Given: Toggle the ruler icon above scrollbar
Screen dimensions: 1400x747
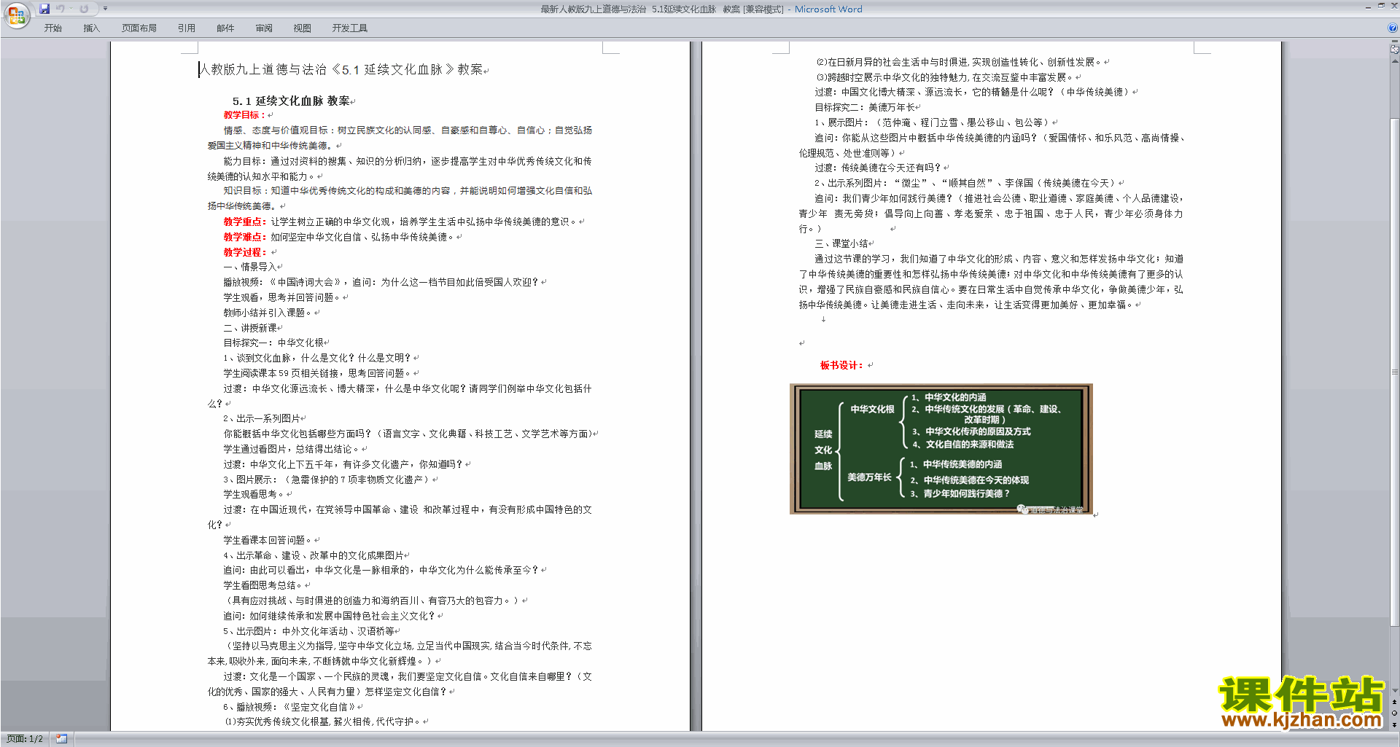Looking at the screenshot, I should point(1394,50).
